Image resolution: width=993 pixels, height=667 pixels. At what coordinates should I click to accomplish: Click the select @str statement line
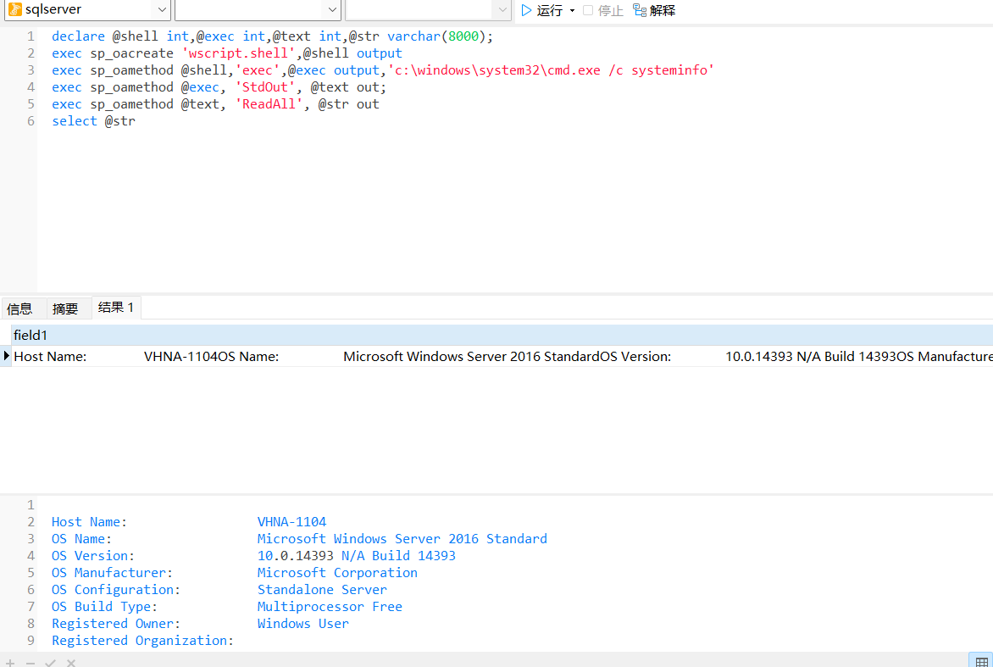point(94,121)
